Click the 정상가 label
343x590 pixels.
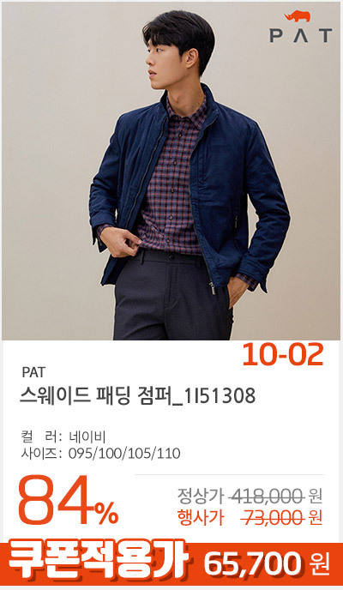tap(201, 497)
